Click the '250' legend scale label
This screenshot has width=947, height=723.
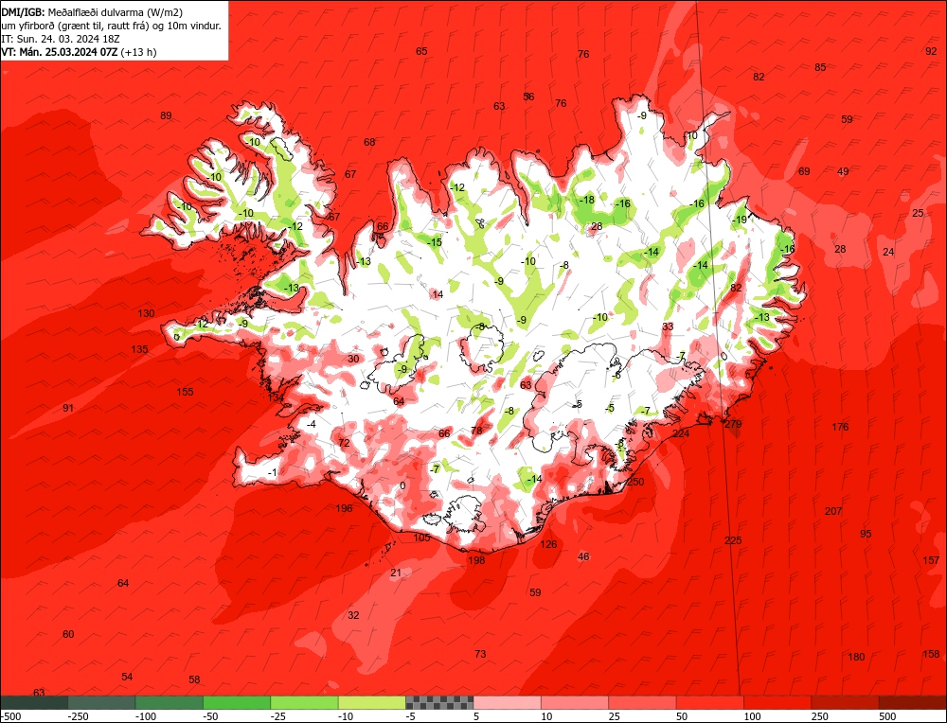pos(819,717)
